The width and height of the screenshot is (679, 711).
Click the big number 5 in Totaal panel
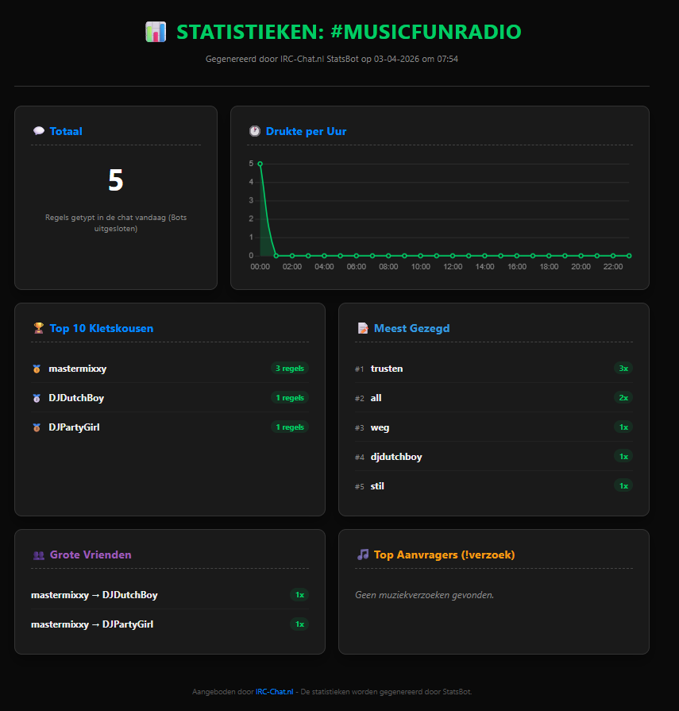[x=115, y=180]
